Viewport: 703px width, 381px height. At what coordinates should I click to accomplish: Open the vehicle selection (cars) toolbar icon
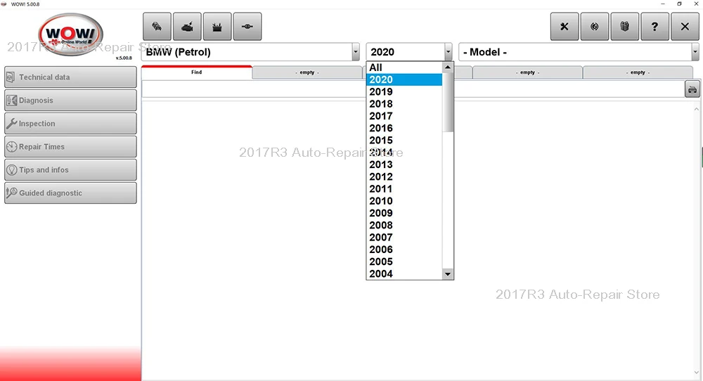pos(157,27)
